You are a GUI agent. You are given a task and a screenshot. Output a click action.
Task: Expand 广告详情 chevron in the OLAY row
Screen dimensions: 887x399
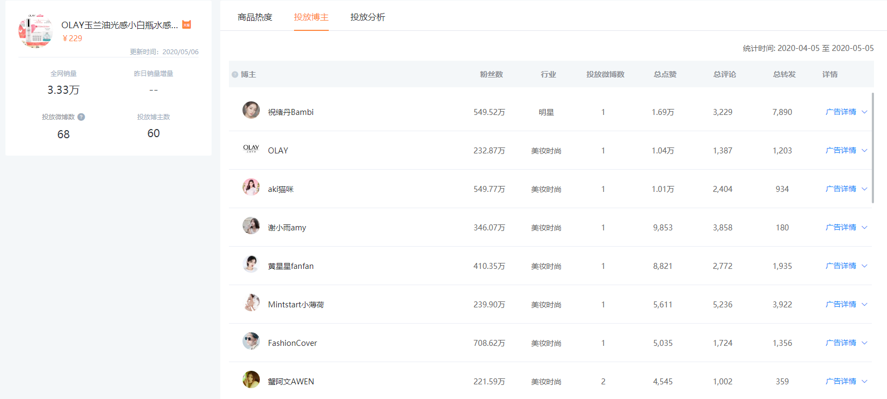point(864,151)
